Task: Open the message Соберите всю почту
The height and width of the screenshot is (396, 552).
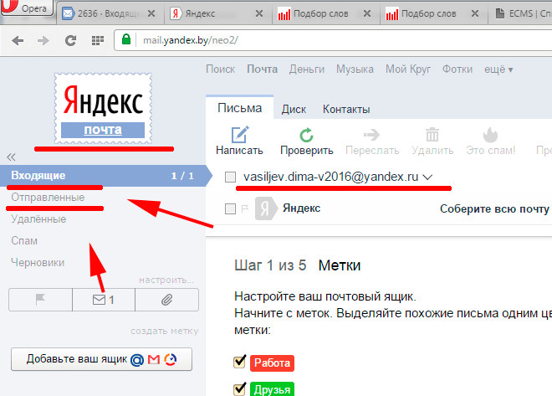Action: point(494,209)
